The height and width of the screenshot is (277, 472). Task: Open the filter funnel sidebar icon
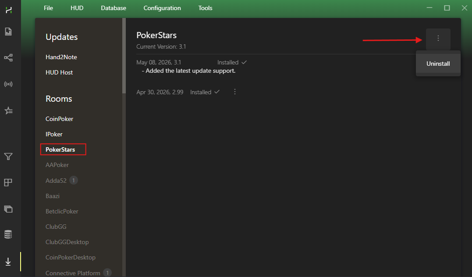[x=8, y=156]
